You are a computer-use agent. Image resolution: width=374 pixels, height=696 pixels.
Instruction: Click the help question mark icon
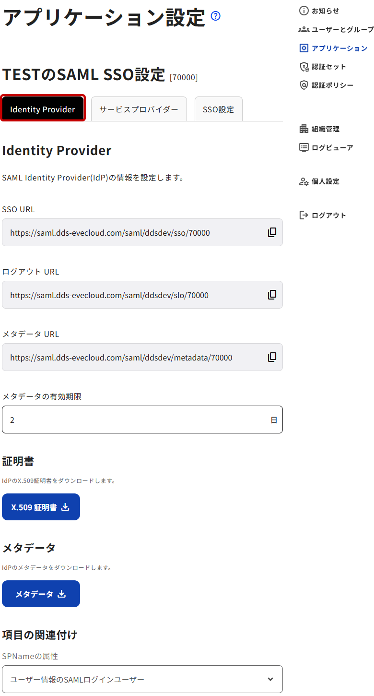click(216, 16)
